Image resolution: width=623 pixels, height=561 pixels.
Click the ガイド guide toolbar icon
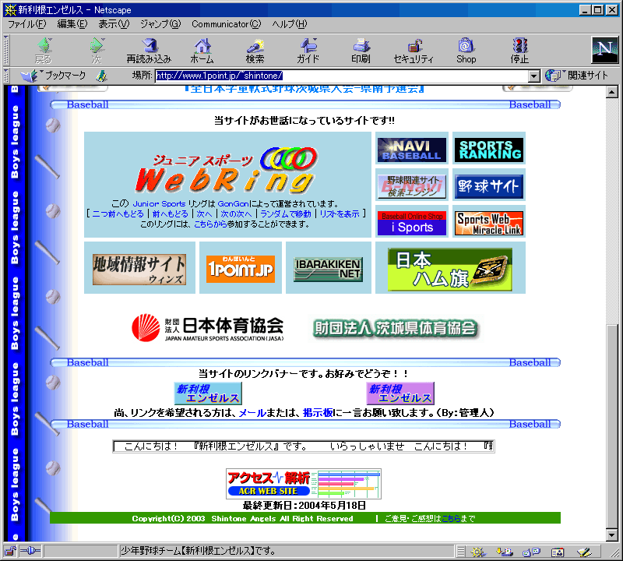click(x=308, y=51)
